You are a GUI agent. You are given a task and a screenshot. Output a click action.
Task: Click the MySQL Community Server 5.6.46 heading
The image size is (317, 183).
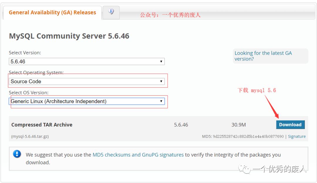pos(69,36)
